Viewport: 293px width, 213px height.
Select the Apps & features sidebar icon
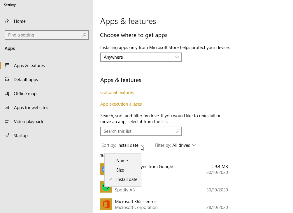point(8,65)
